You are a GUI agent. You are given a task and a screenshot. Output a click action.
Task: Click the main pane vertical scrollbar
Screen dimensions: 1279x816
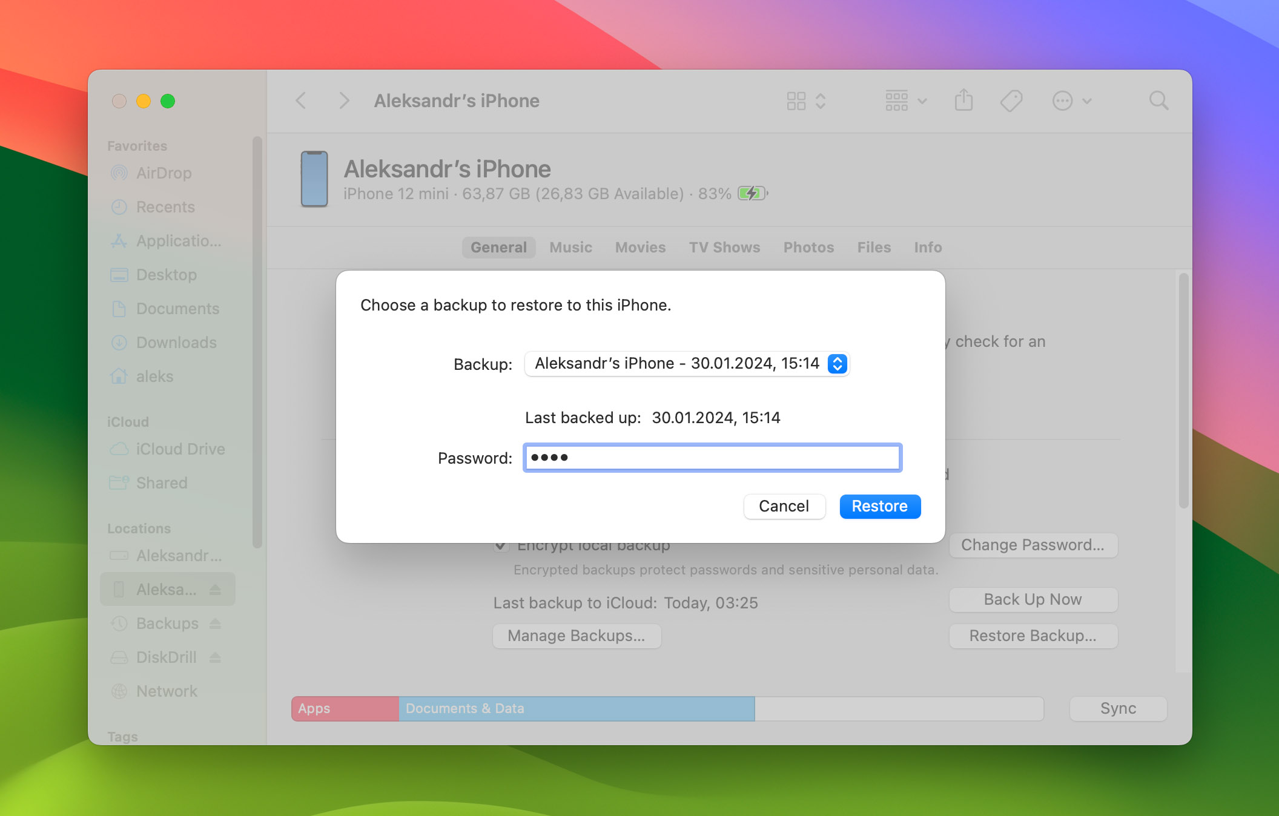[x=1183, y=390]
